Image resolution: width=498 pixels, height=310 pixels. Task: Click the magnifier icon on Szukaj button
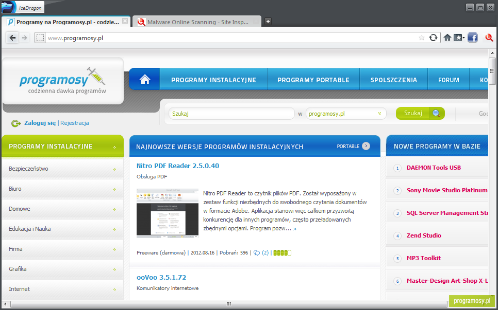point(437,114)
